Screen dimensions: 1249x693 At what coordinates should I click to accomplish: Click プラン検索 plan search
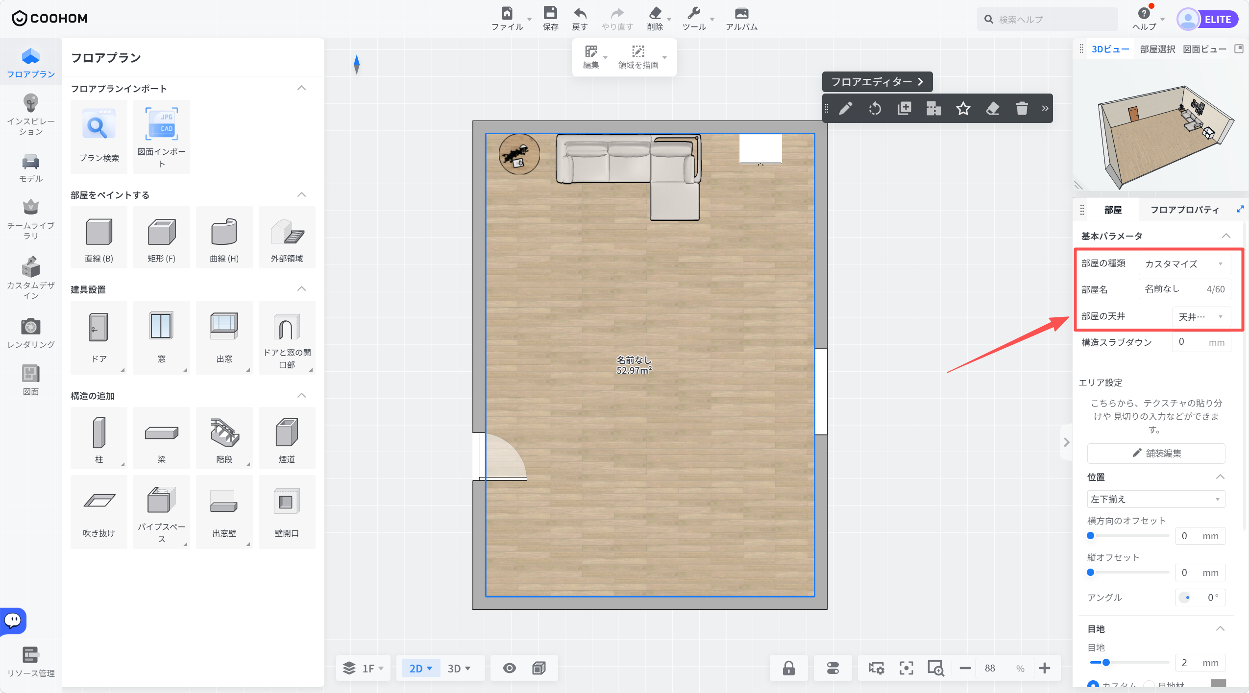pos(99,137)
